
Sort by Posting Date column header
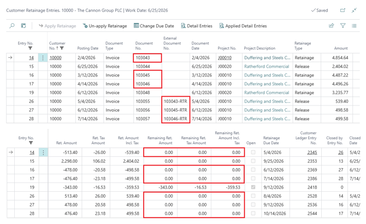tap(88, 48)
